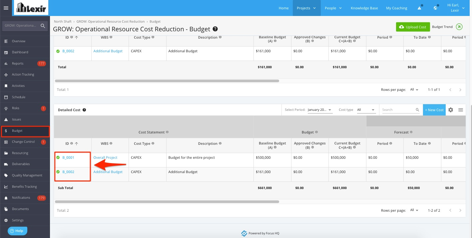
Task: Open the Detailed Cost list menu icon
Action: (461, 110)
